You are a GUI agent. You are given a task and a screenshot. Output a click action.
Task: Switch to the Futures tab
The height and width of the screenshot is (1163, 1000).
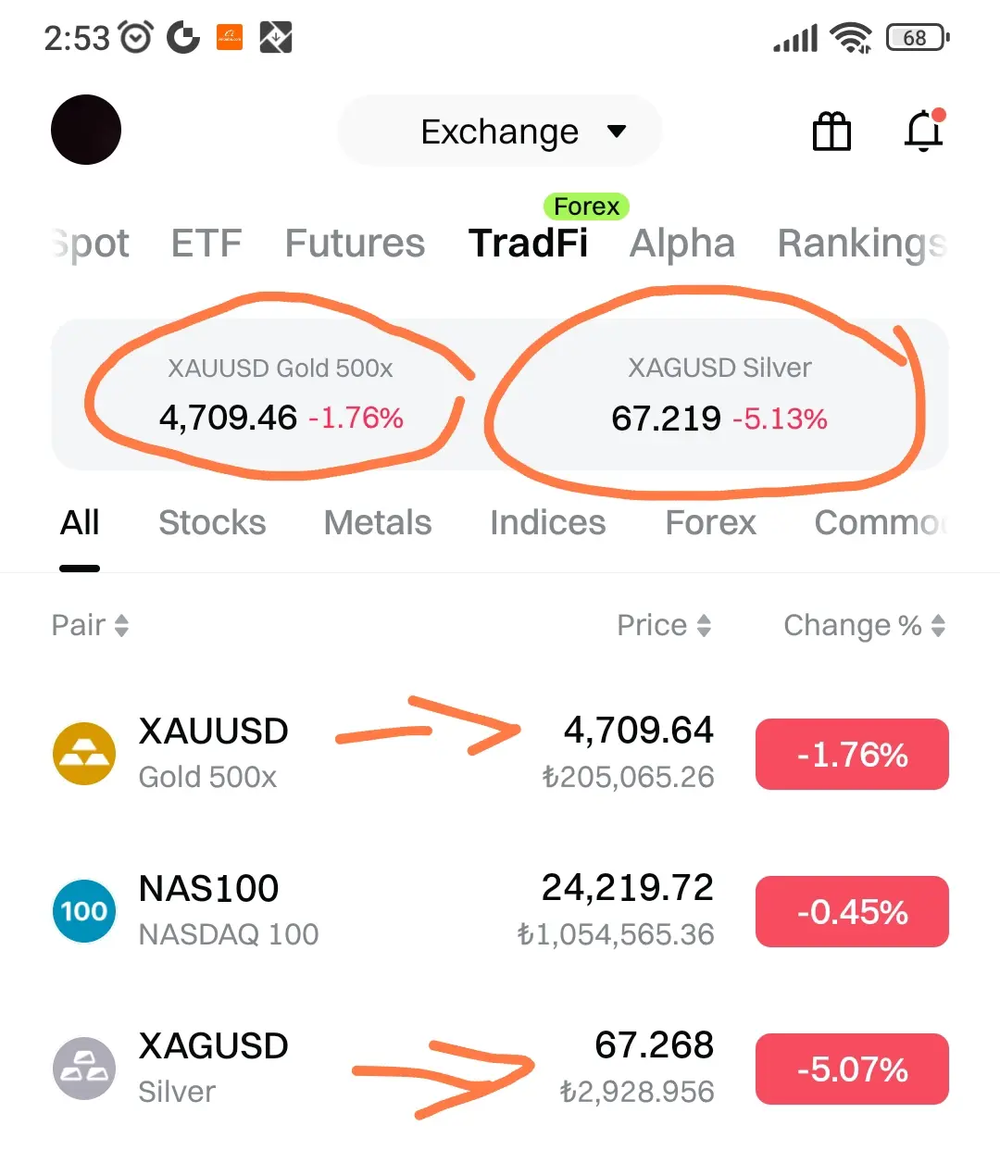coord(355,244)
